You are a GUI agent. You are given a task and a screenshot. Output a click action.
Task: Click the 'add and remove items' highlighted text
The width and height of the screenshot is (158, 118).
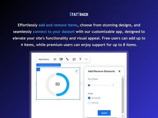(58, 25)
